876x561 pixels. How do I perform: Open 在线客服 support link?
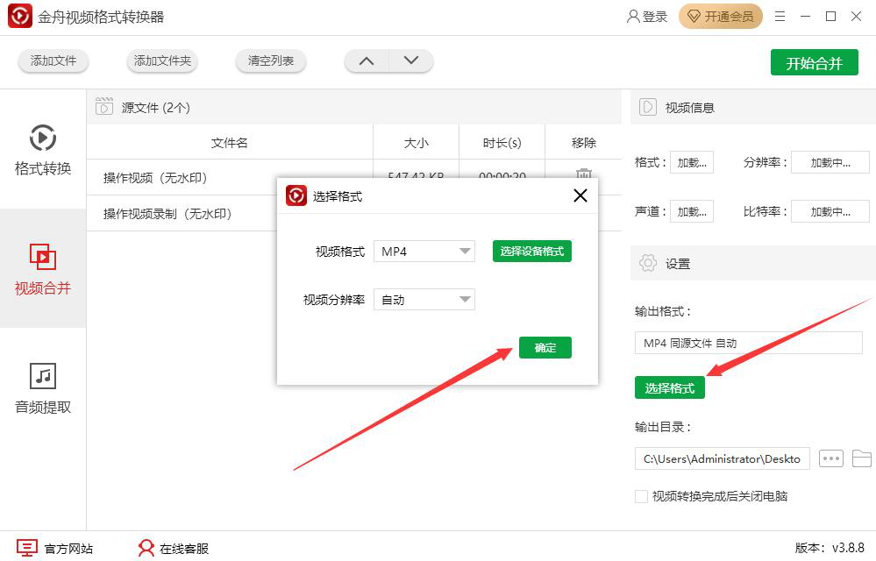tap(174, 548)
